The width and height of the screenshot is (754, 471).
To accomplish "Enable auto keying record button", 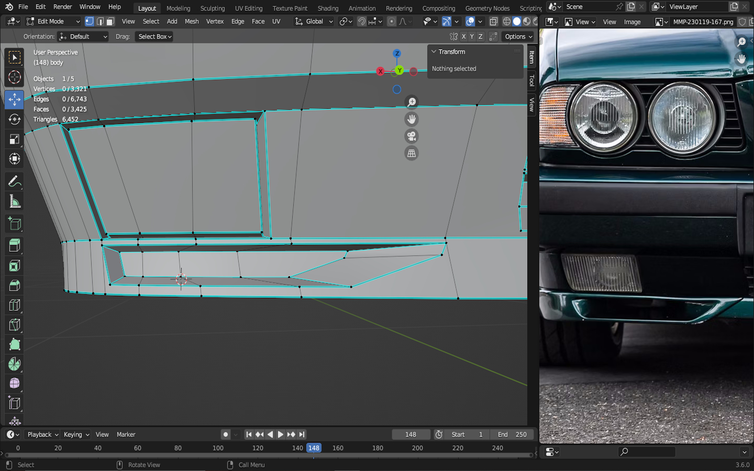I will coord(226,434).
